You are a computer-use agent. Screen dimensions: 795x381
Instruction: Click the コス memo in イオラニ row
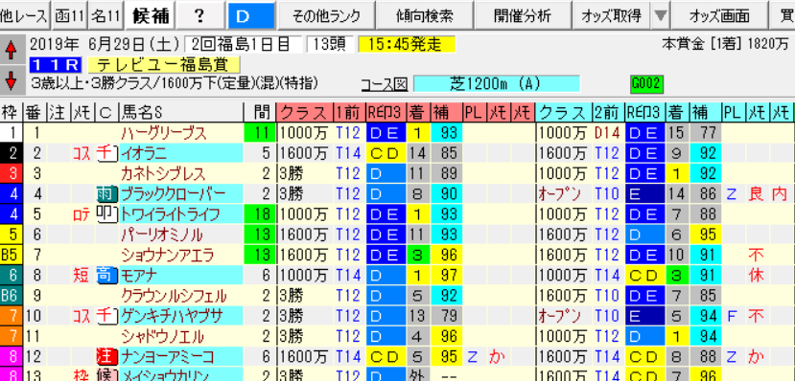pyautogui.click(x=82, y=153)
